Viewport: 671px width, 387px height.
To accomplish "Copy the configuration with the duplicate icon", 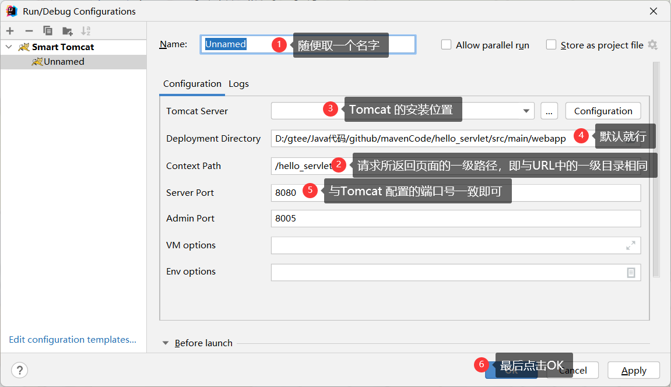I will click(x=47, y=31).
